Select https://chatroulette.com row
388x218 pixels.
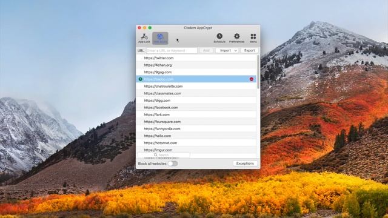click(196, 86)
